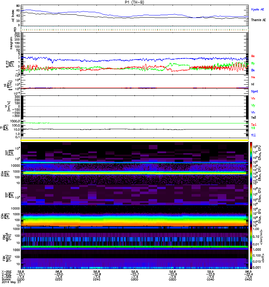
Task: Click the "0340" time tick label
Action: 210,279
